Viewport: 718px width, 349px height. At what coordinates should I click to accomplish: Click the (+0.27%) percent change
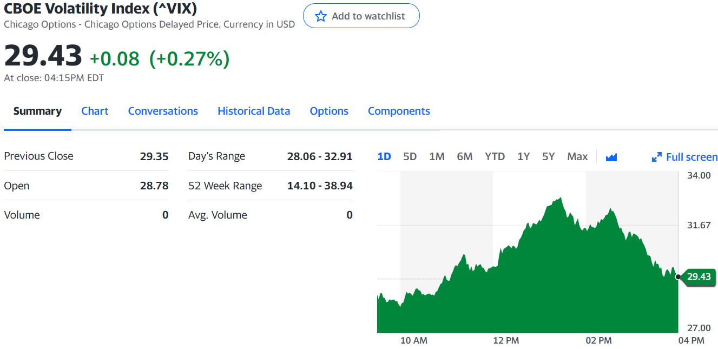tap(189, 58)
